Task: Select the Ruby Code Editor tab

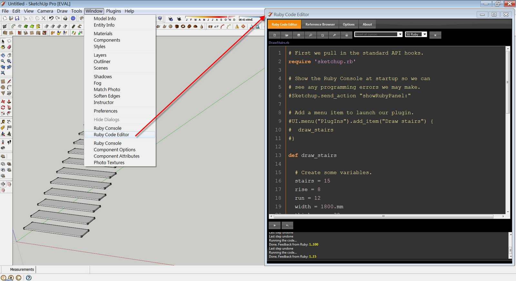Action: [284, 24]
